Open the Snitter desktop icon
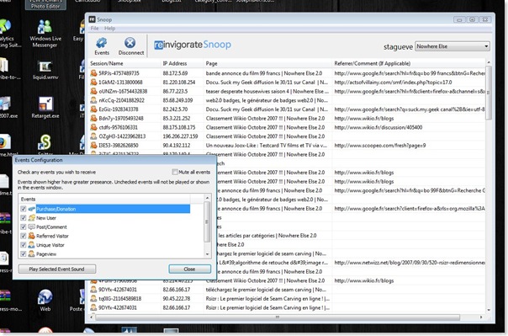This screenshot has height=336, width=508. click(45, 145)
